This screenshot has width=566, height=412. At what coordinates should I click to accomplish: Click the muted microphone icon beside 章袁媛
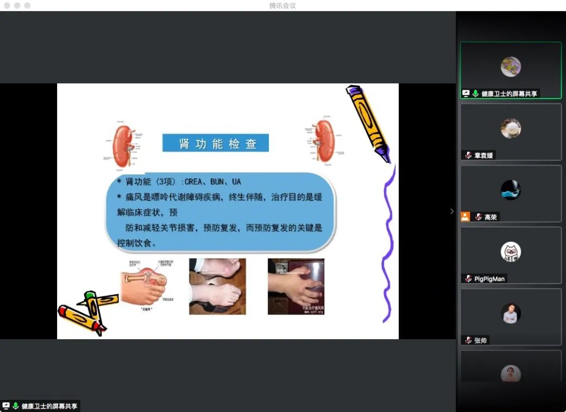coord(468,155)
